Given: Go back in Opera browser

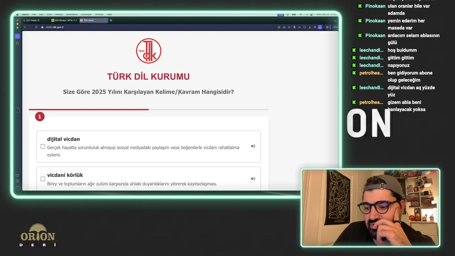Looking at the screenshot, I should tap(25, 27).
